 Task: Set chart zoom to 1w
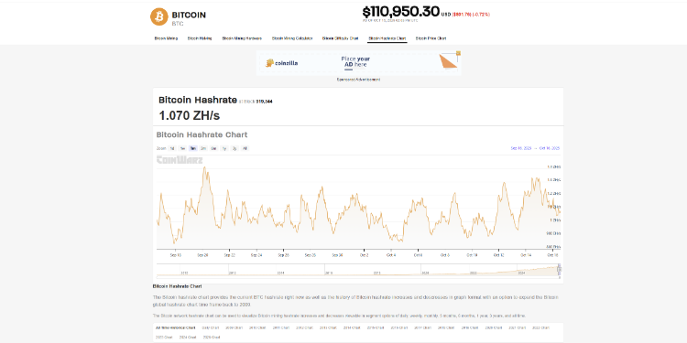point(182,148)
